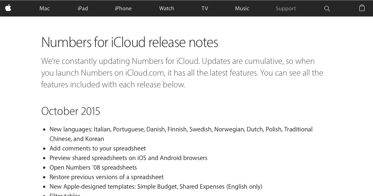
Task: Click the intro paragraph about cumulative updates
Action: pos(182,73)
